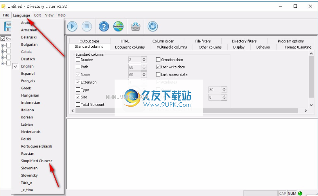
Task: Decrease the Path column width spinner
Action: click(144, 69)
